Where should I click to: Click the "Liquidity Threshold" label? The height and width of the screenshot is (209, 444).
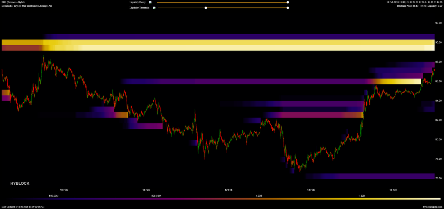[139, 7]
